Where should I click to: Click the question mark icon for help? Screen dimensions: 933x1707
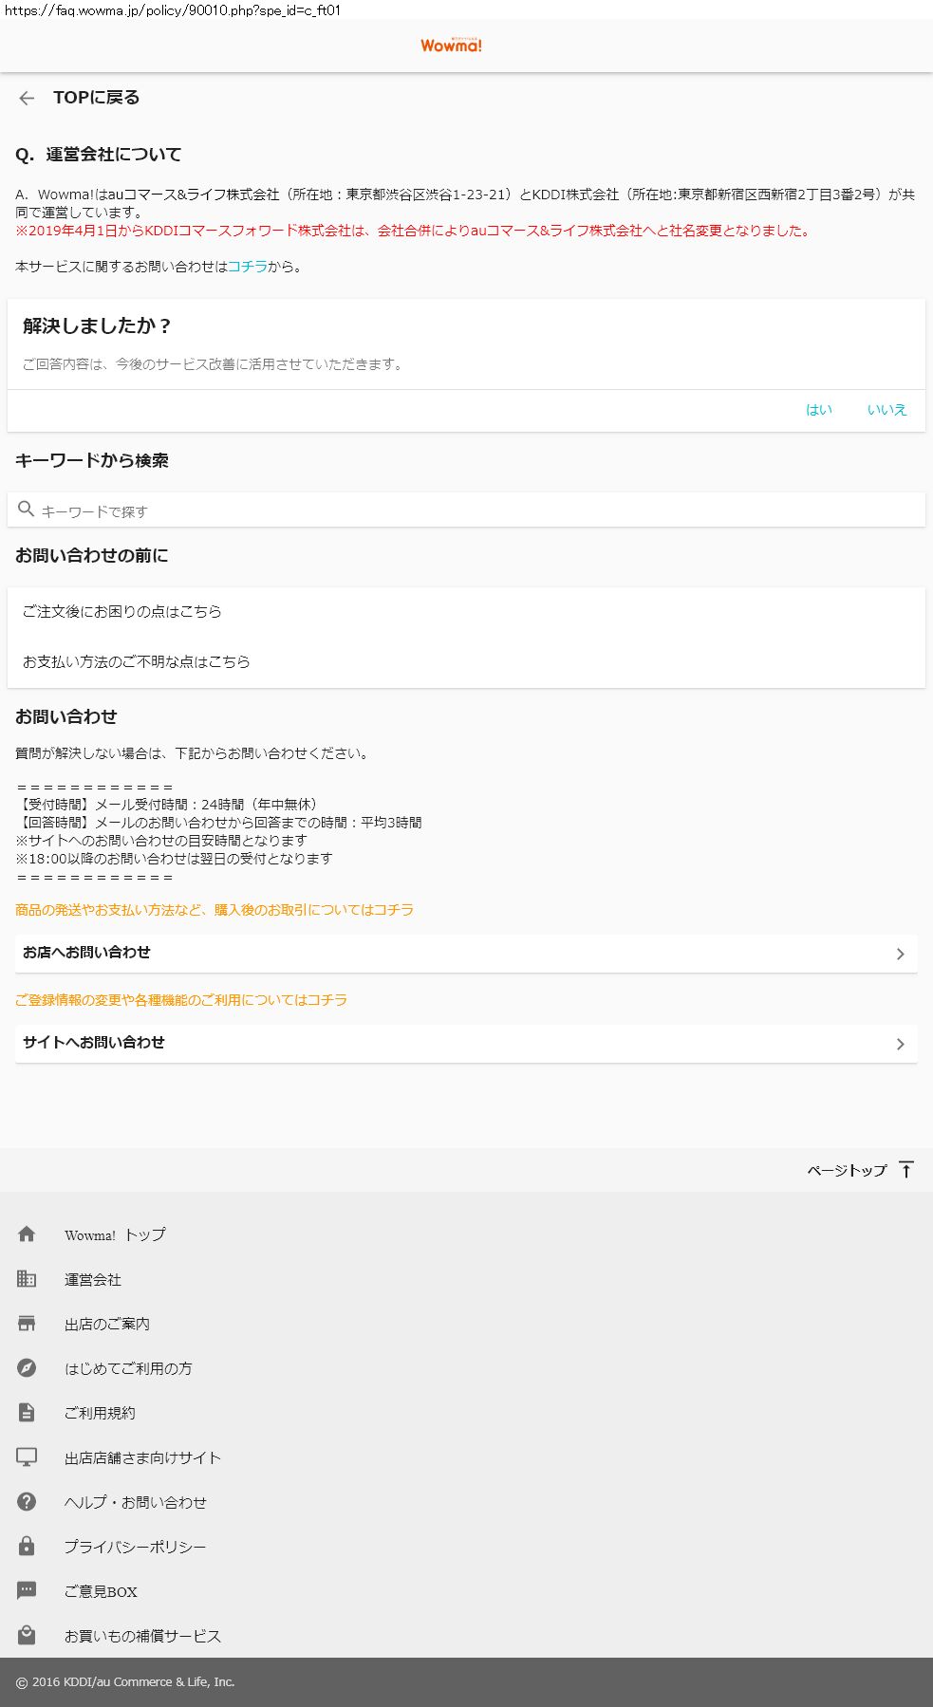click(27, 1501)
